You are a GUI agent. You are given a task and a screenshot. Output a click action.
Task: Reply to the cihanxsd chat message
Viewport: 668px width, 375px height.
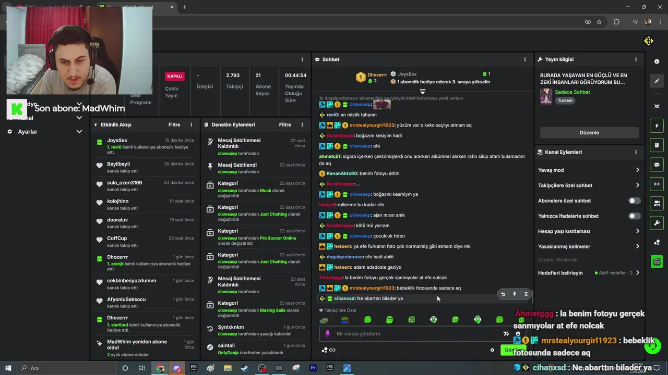coord(503,294)
